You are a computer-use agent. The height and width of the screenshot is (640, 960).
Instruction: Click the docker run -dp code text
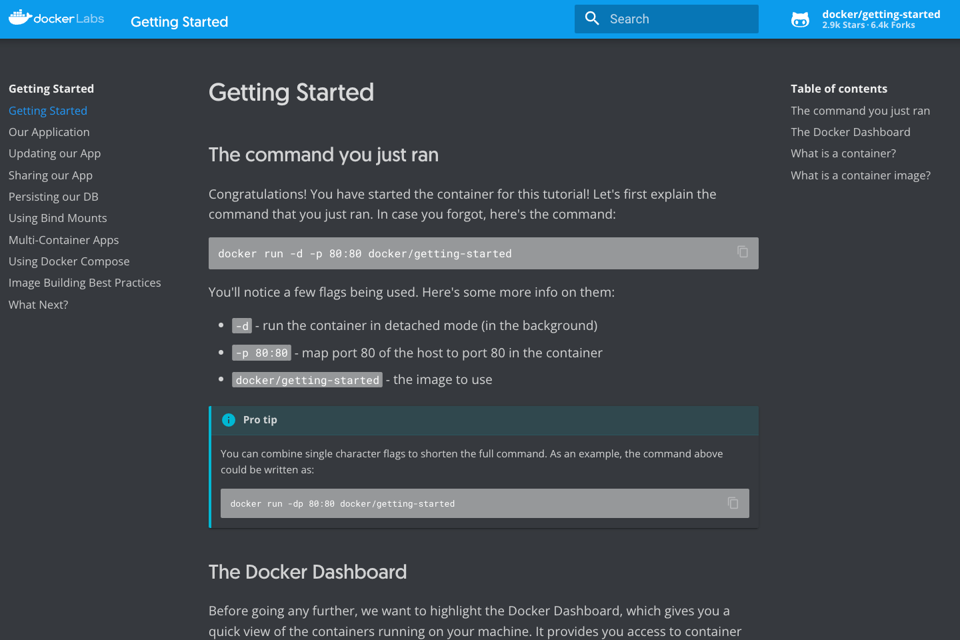(343, 504)
